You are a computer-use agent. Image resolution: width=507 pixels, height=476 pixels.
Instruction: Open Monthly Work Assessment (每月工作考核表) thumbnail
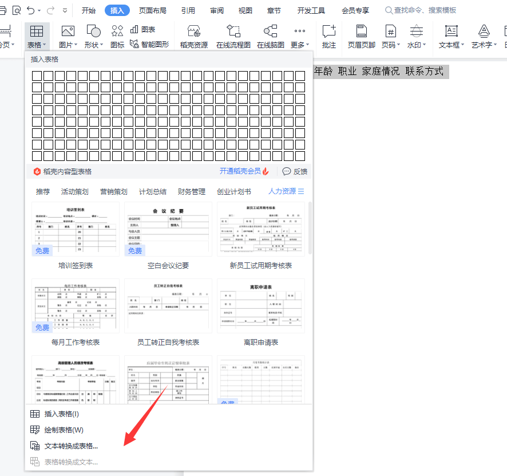click(x=76, y=306)
